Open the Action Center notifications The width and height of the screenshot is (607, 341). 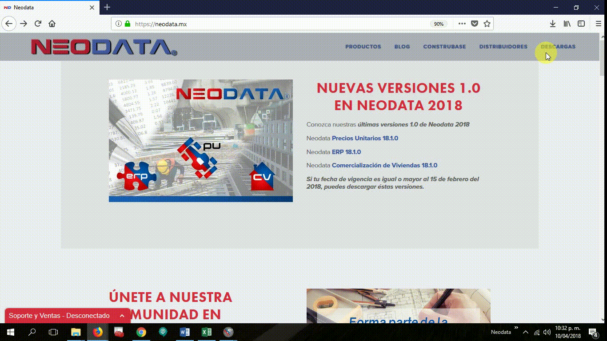pos(593,332)
